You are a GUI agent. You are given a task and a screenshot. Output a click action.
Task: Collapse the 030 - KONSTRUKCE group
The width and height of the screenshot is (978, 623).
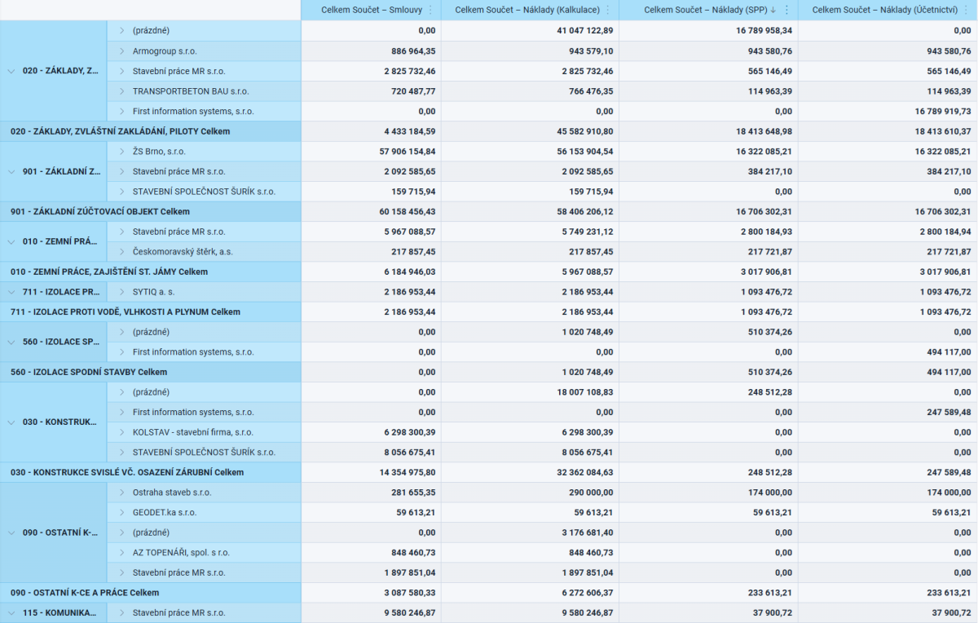coord(11,422)
